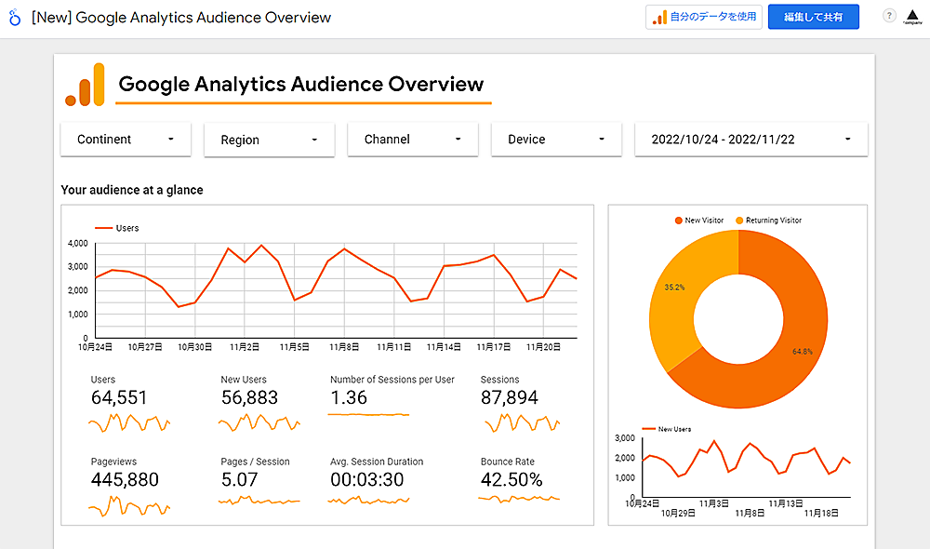Click the account avatar icon

(912, 18)
